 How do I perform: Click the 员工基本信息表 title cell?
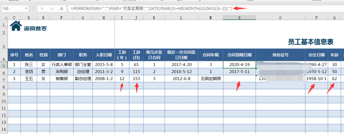tap(310, 42)
